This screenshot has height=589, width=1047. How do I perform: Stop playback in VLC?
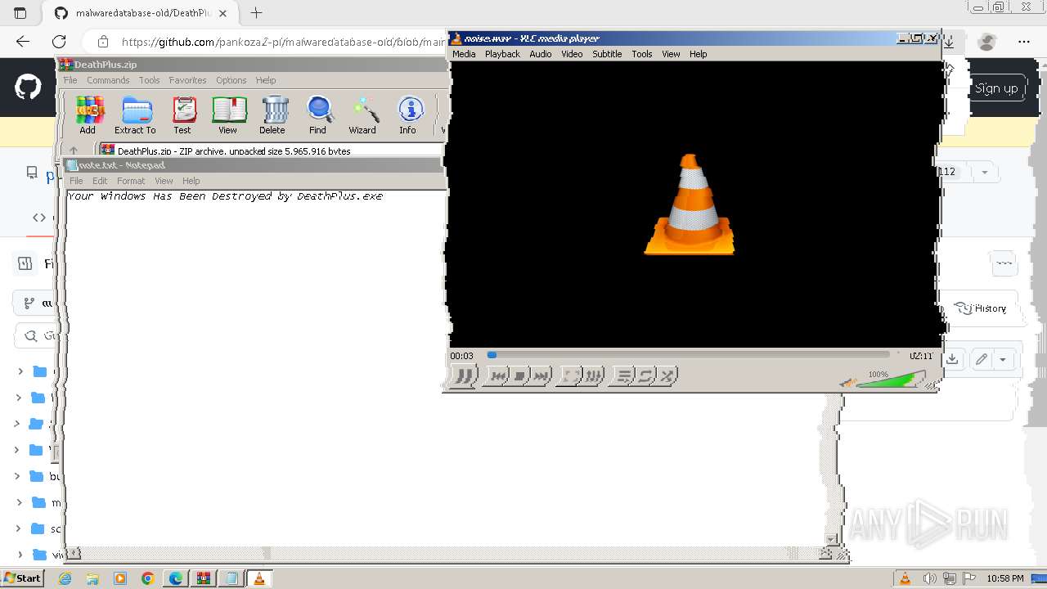[519, 375]
